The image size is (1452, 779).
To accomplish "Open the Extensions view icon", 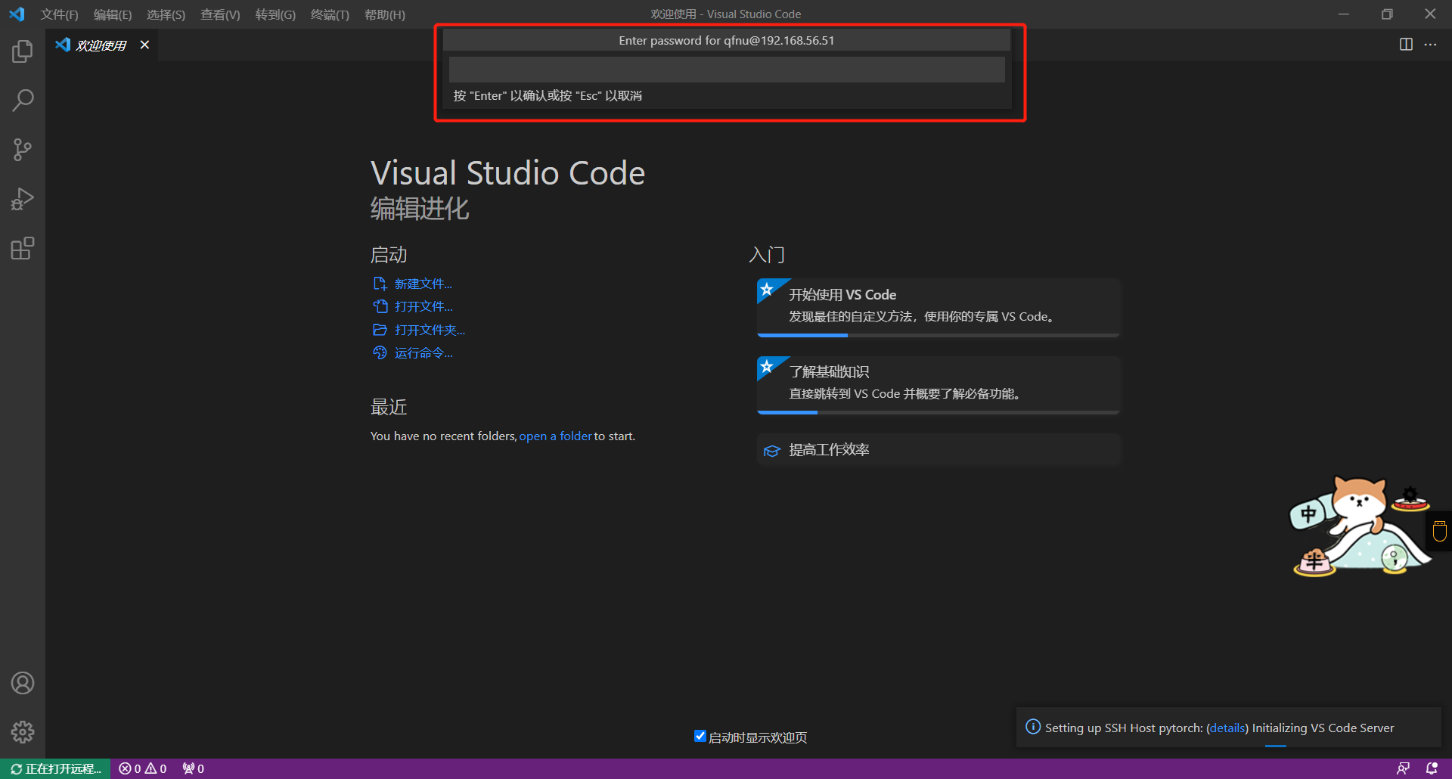I will coord(23,248).
